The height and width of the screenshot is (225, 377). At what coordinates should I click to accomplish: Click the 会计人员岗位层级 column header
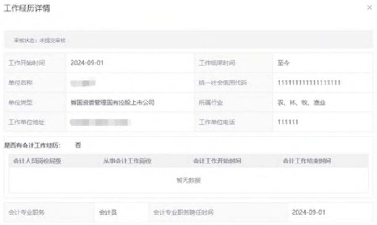click(37, 161)
